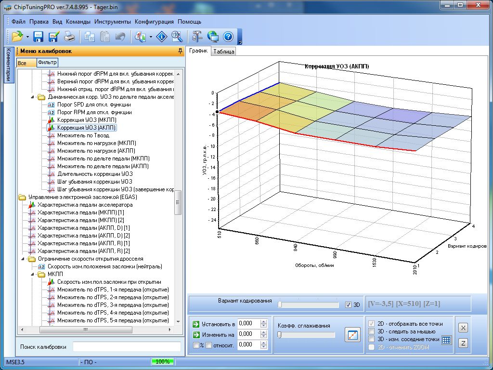Collapse 'Ограничение скорости открытия дросселя' folder
This screenshot has width=493, height=370.
pos(23,259)
